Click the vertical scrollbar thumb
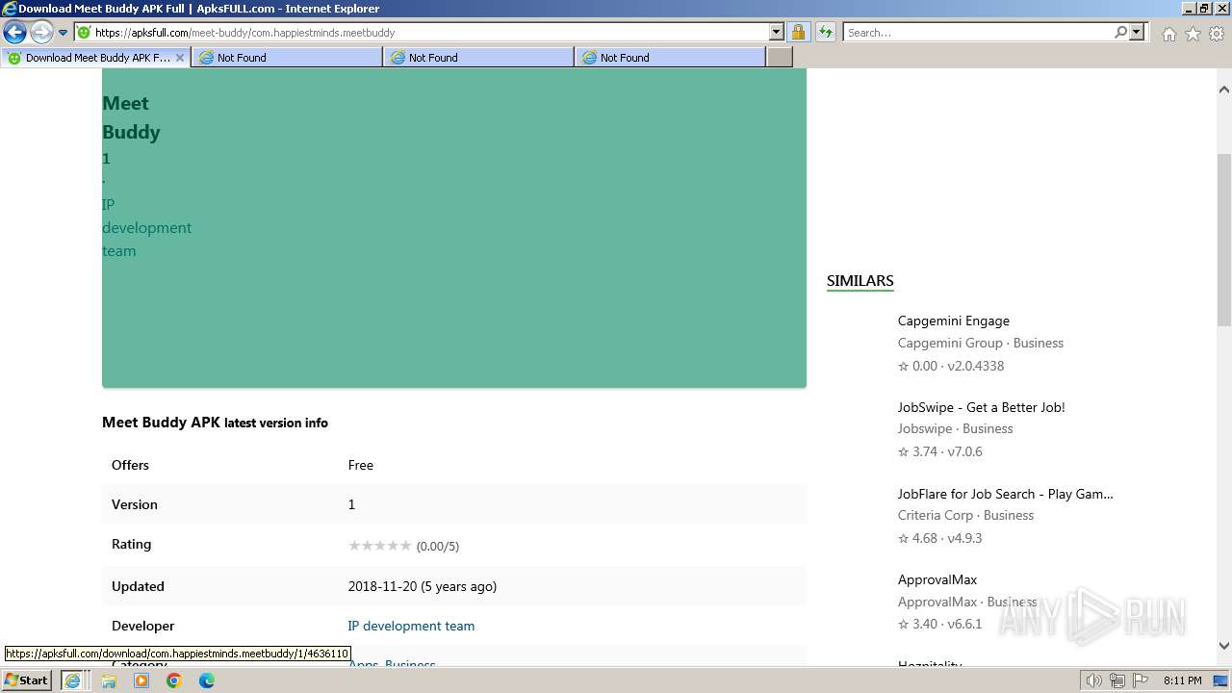 [1223, 241]
